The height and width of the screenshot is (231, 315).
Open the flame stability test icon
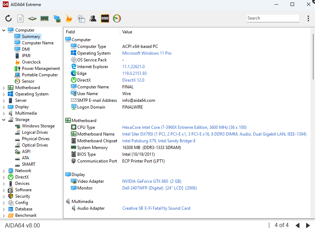point(69,18)
